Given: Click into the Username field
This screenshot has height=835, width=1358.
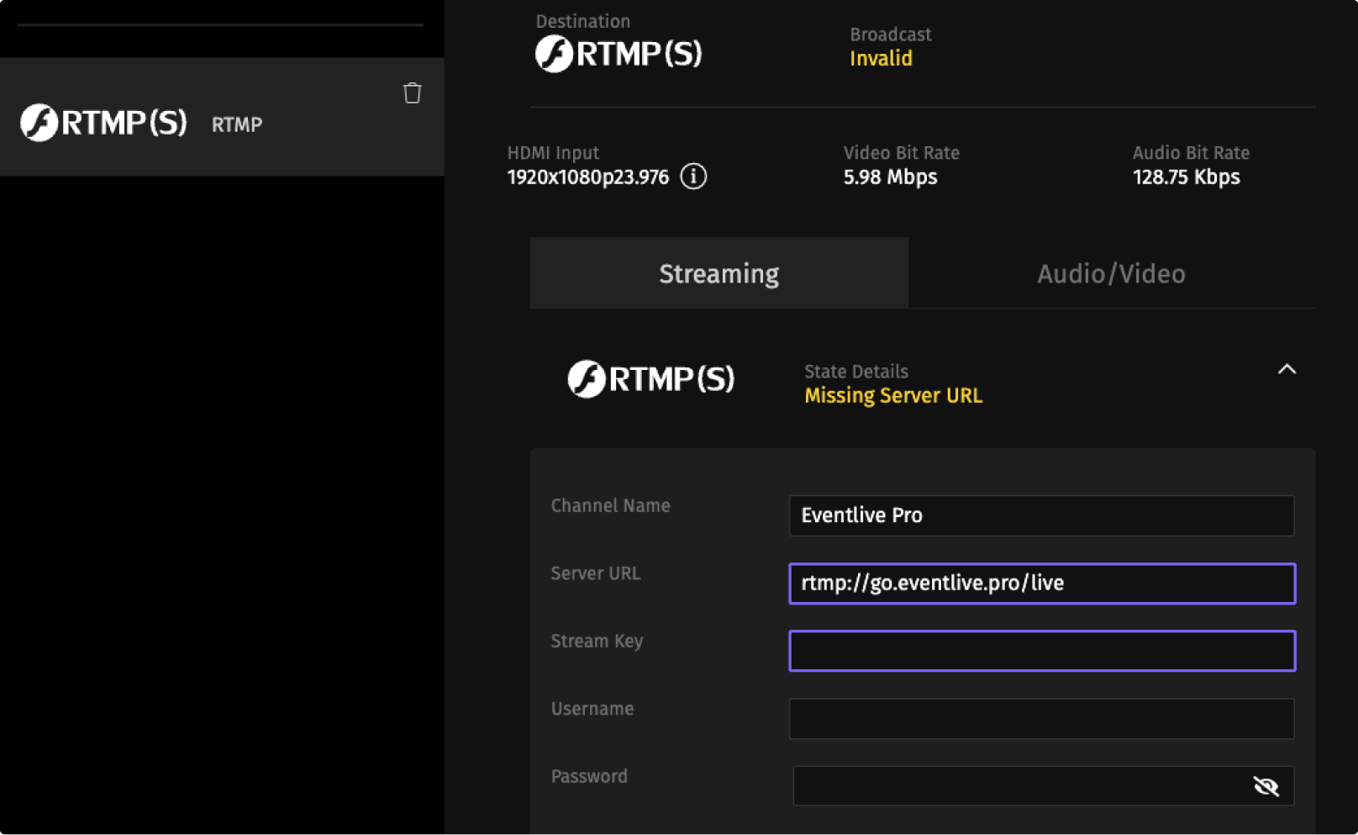Looking at the screenshot, I should (1040, 719).
